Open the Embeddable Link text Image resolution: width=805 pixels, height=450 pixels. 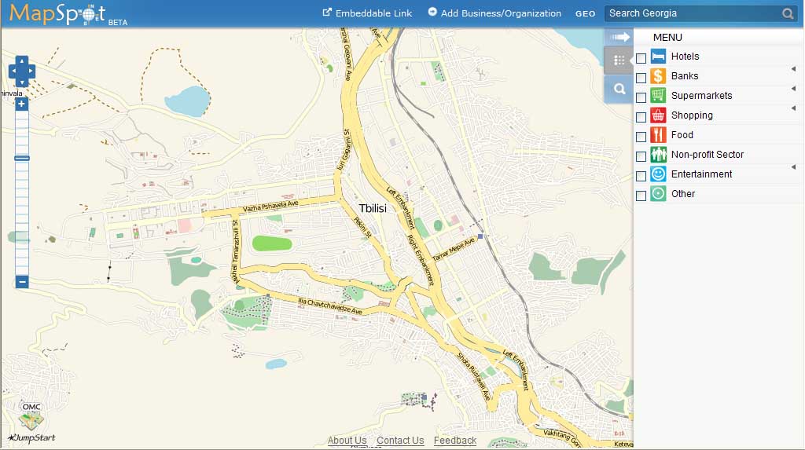click(x=373, y=13)
